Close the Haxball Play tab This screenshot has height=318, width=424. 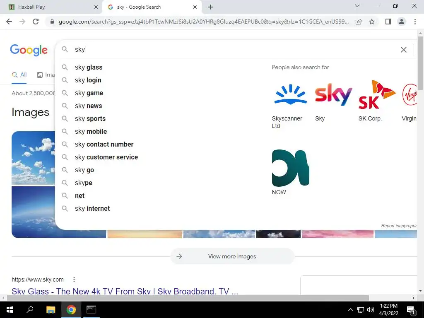pos(96,7)
